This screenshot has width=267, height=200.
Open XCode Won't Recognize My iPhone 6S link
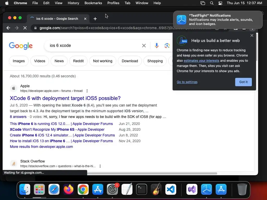57,129
